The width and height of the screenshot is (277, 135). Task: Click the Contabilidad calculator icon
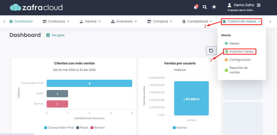(x=184, y=22)
